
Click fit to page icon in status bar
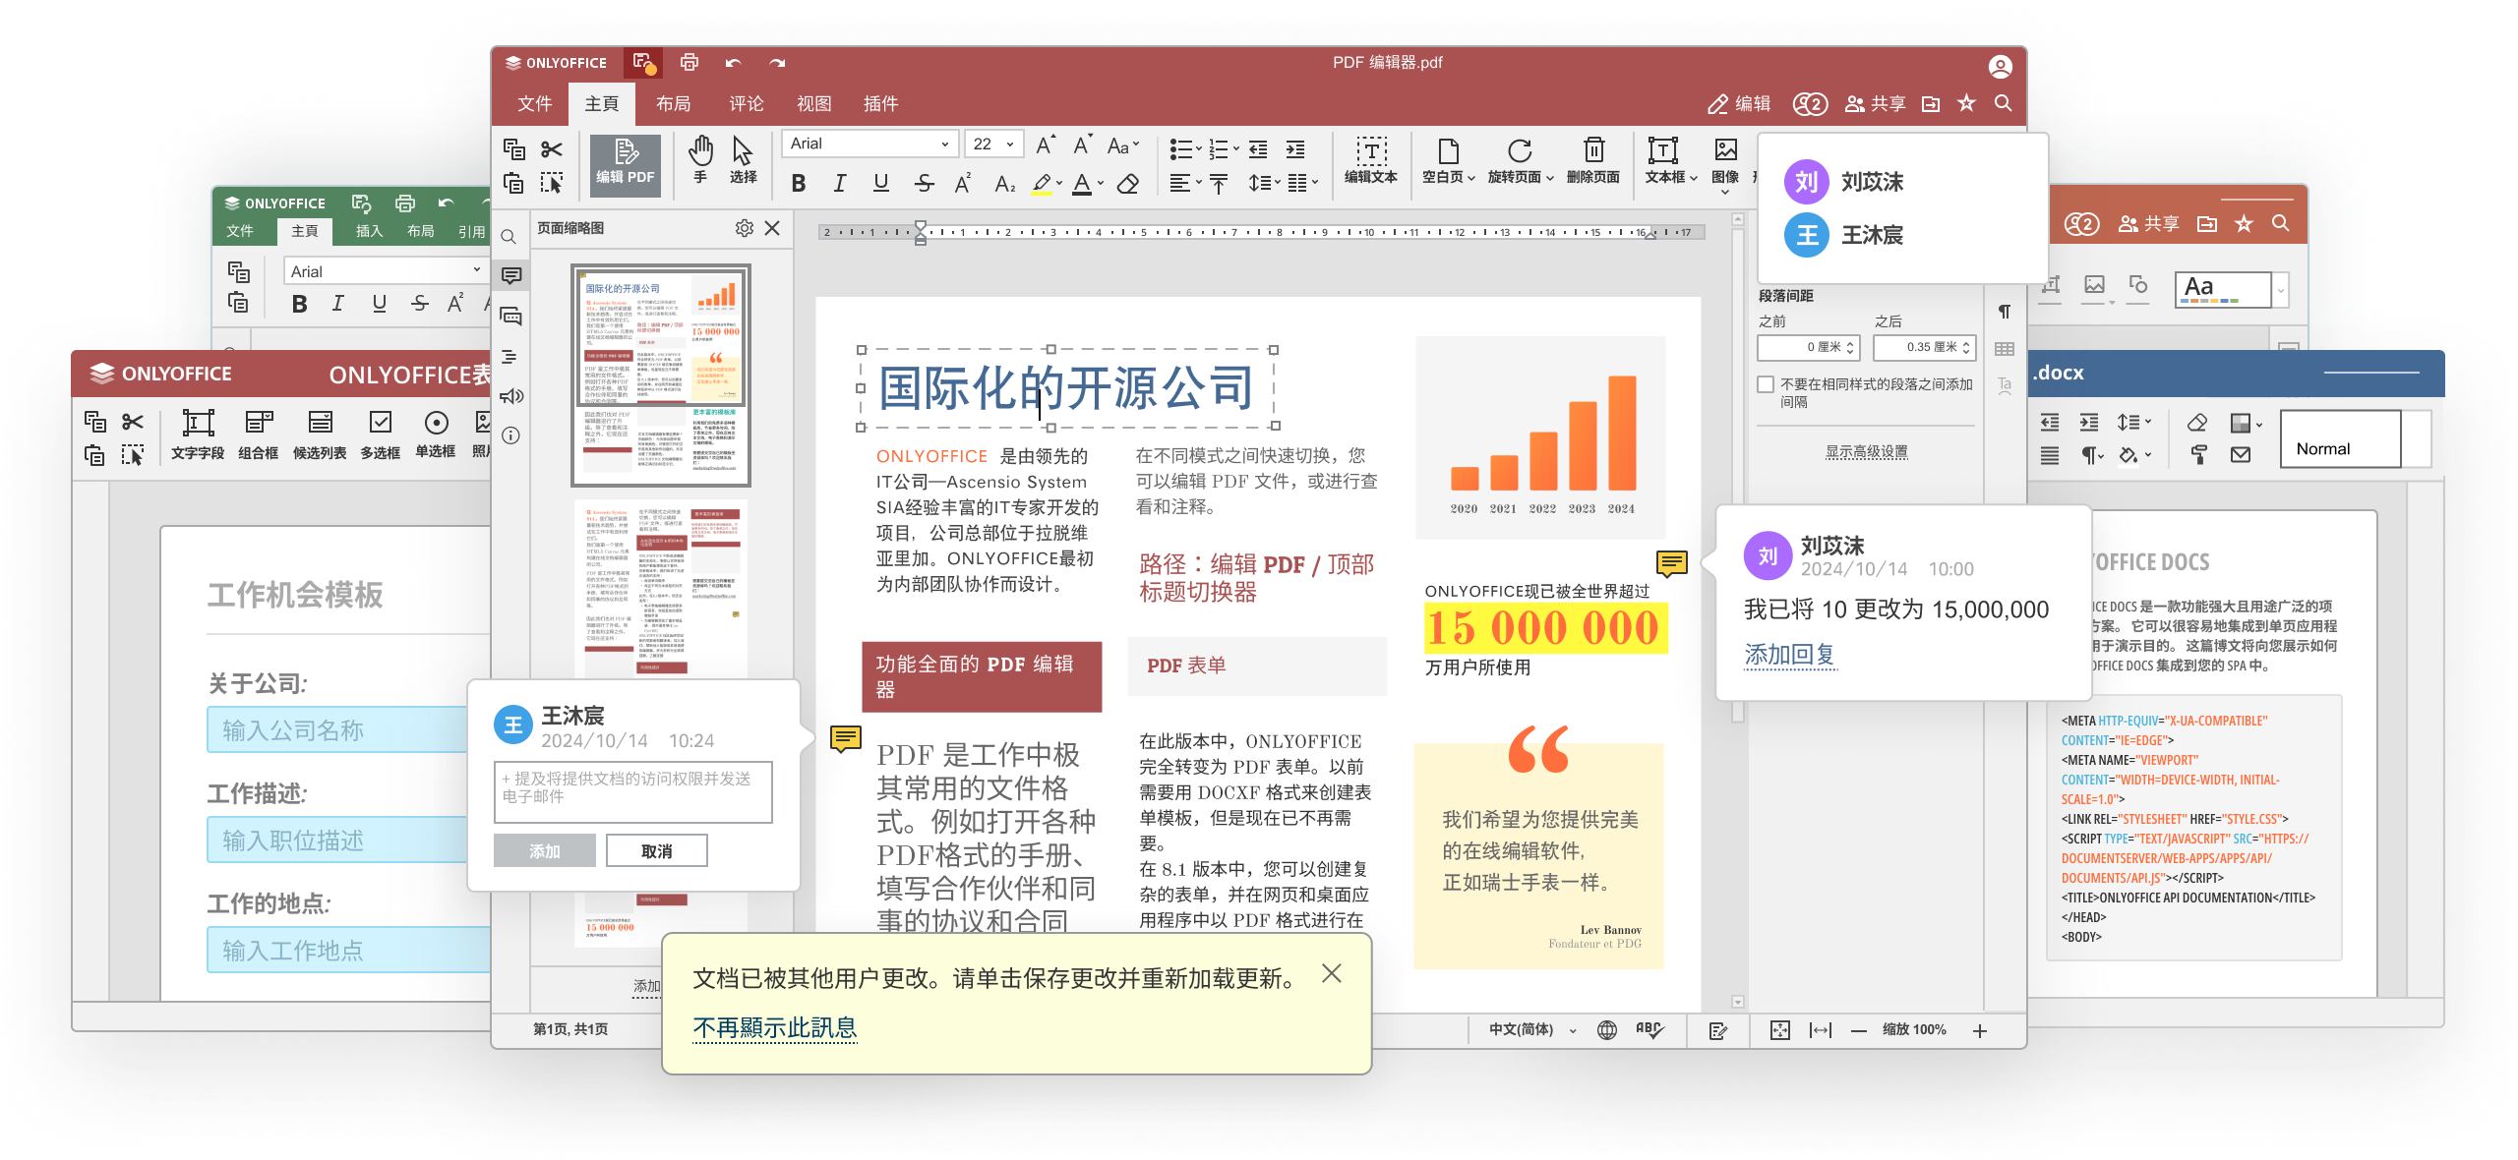click(1780, 1030)
